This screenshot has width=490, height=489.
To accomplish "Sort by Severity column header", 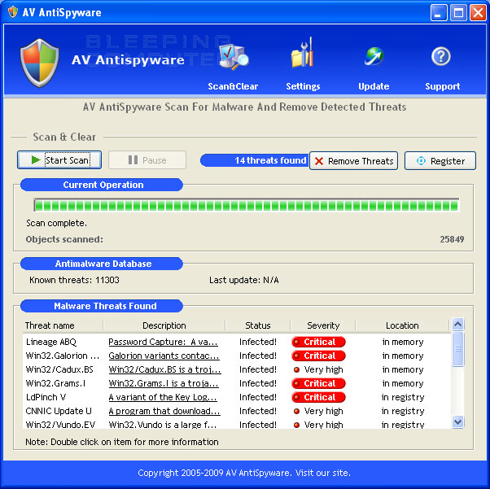I will click(x=323, y=325).
